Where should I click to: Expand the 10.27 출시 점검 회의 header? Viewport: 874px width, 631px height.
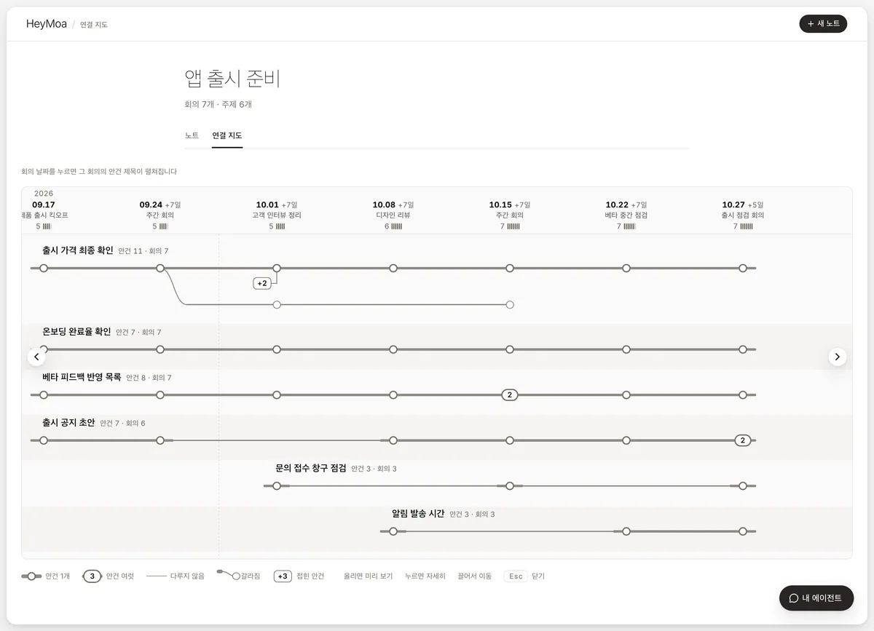(x=743, y=215)
